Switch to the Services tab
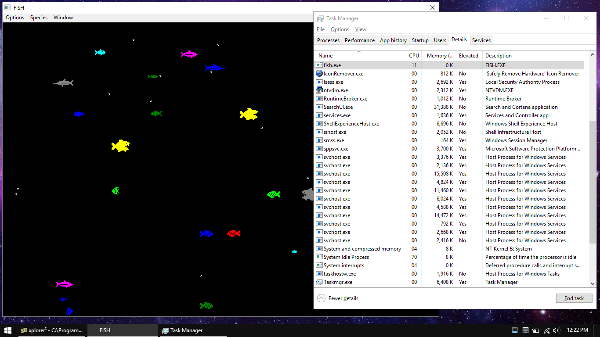 [x=481, y=40]
